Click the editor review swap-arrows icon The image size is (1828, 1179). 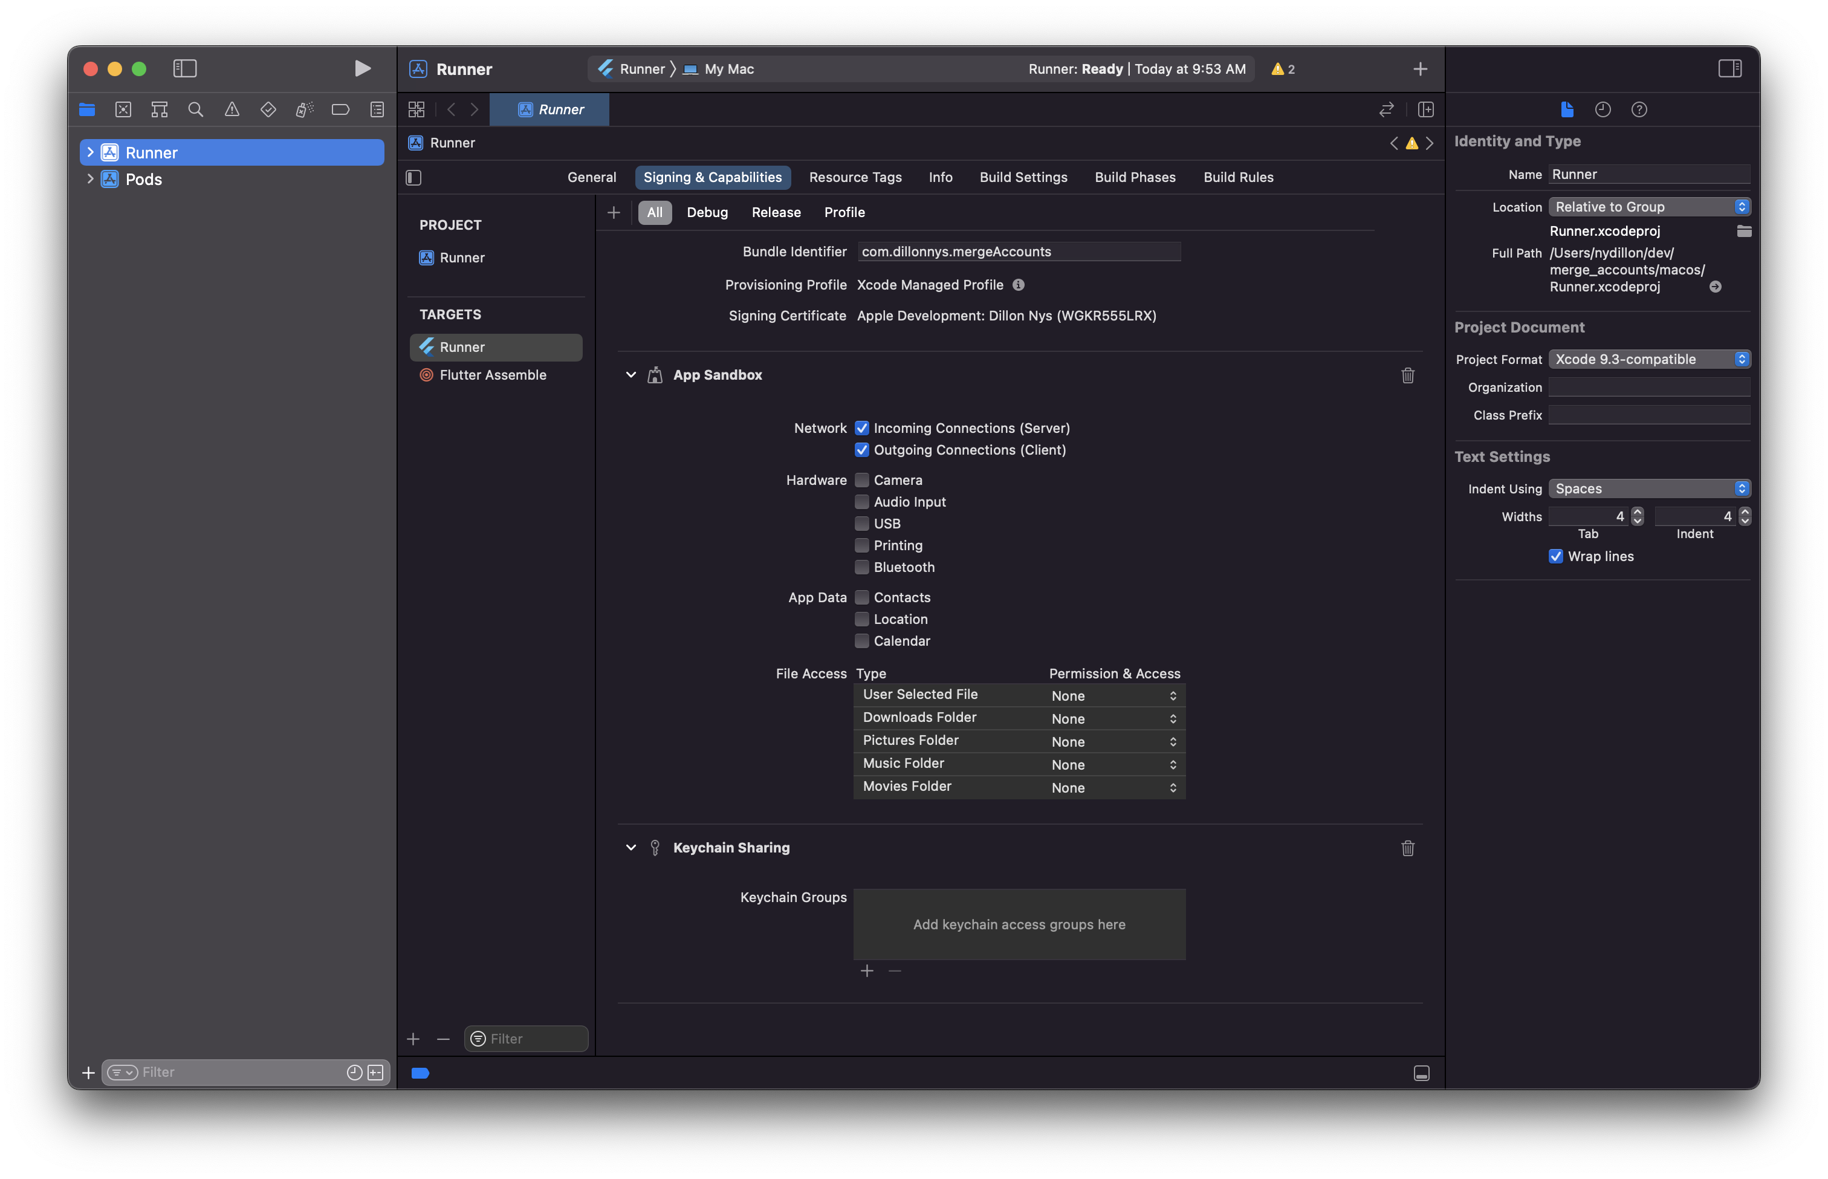pos(1386,109)
